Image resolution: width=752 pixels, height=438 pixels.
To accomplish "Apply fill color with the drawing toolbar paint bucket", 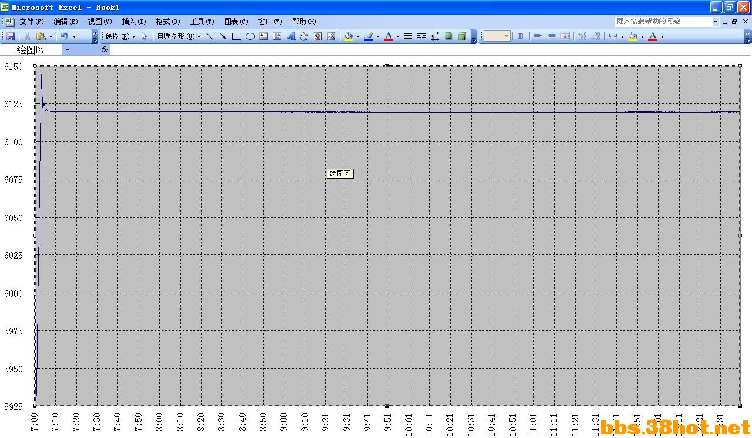I will pos(348,36).
